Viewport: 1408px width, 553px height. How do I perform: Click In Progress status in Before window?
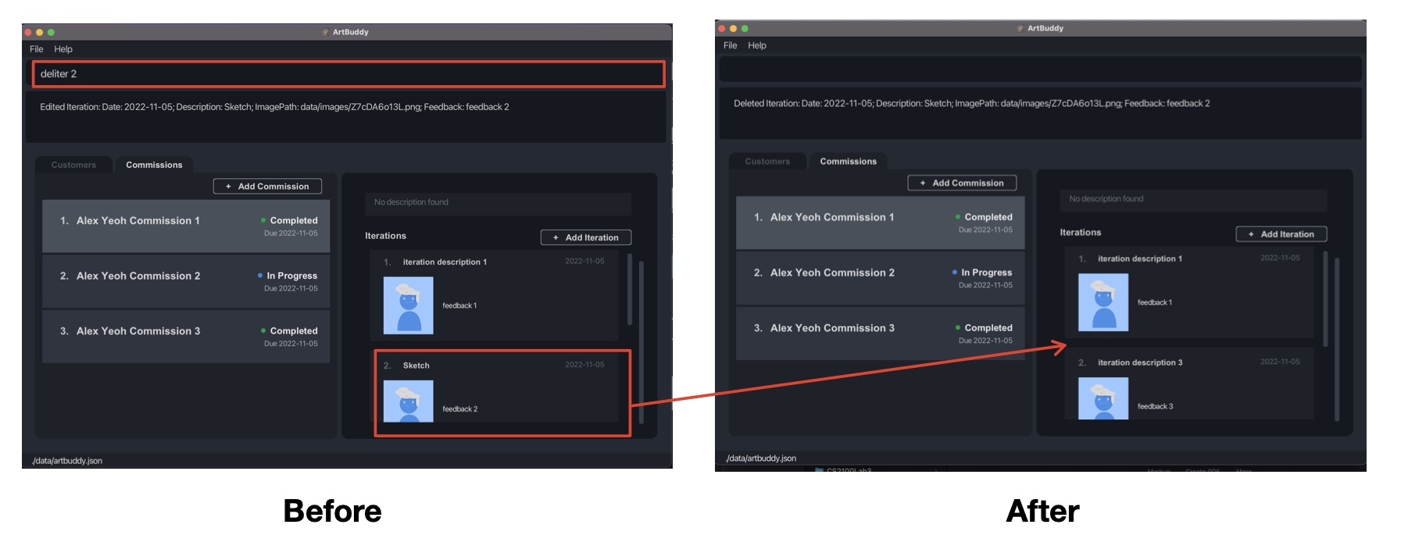[x=288, y=276]
